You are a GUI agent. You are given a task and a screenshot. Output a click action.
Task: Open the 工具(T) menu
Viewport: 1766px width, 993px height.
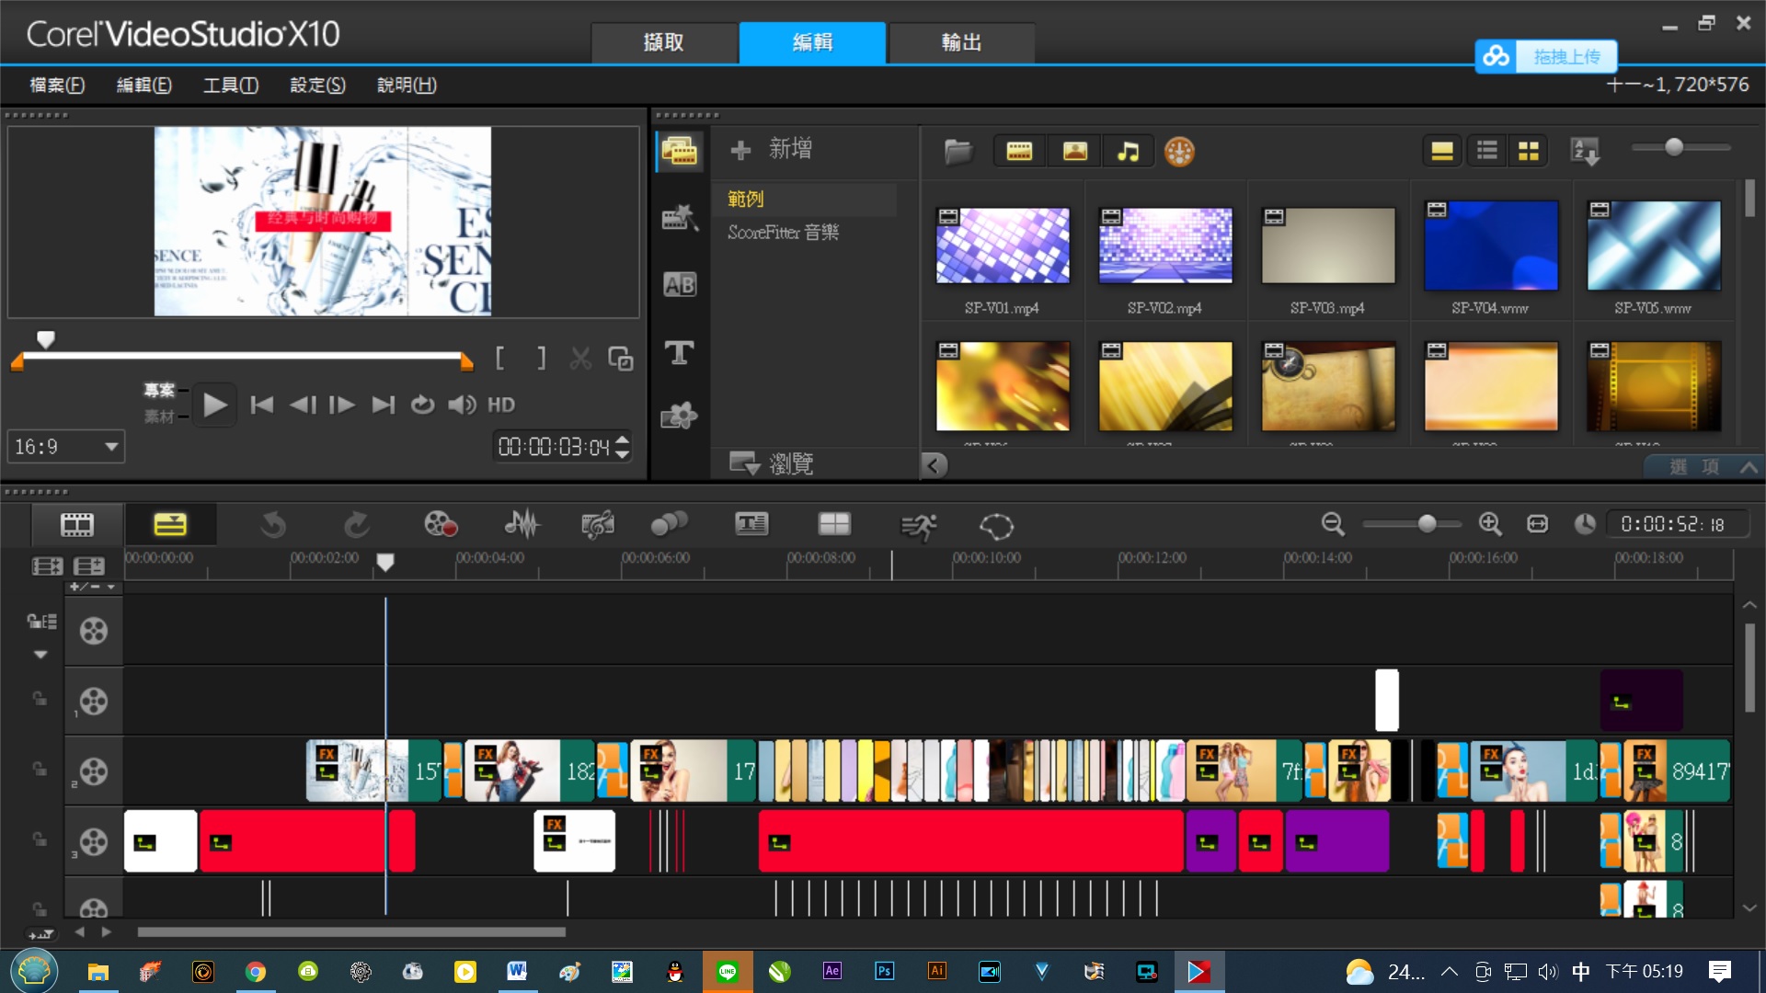click(231, 85)
